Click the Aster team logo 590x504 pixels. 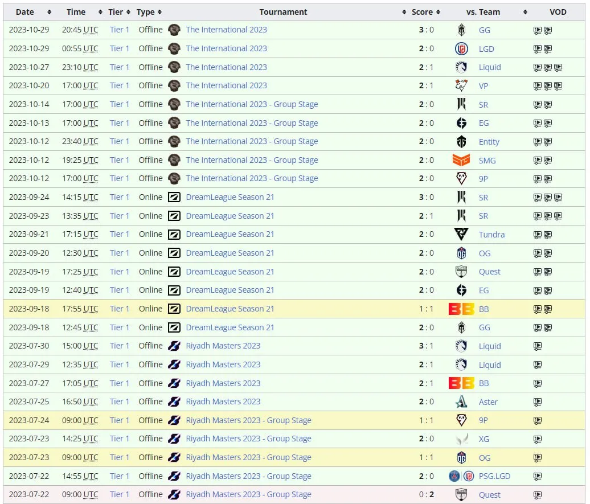(x=461, y=401)
